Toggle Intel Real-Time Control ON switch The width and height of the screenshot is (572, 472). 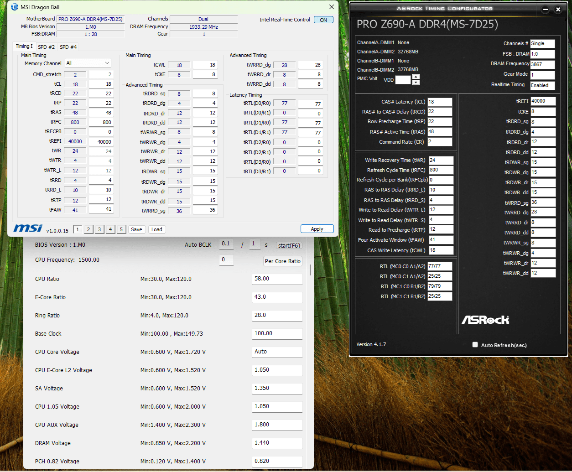point(323,20)
